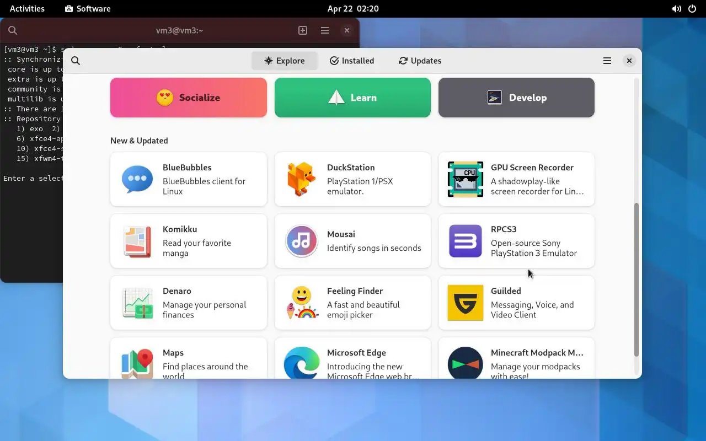Click 'Manage your personal finances' description
This screenshot has width=706, height=441.
[x=205, y=310]
